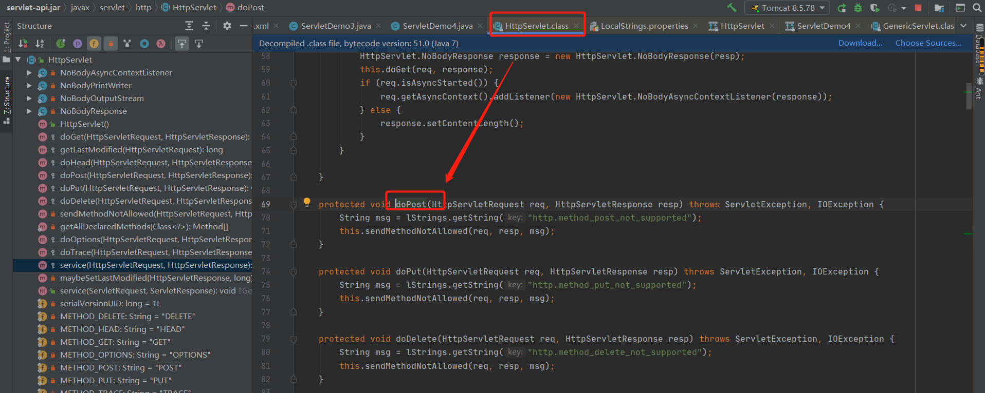Start debugging with the green bug icon
Image resolution: width=985 pixels, height=393 pixels.
click(x=858, y=8)
